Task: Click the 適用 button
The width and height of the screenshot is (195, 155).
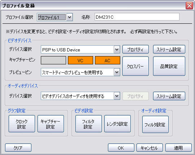Action: pos(178,147)
